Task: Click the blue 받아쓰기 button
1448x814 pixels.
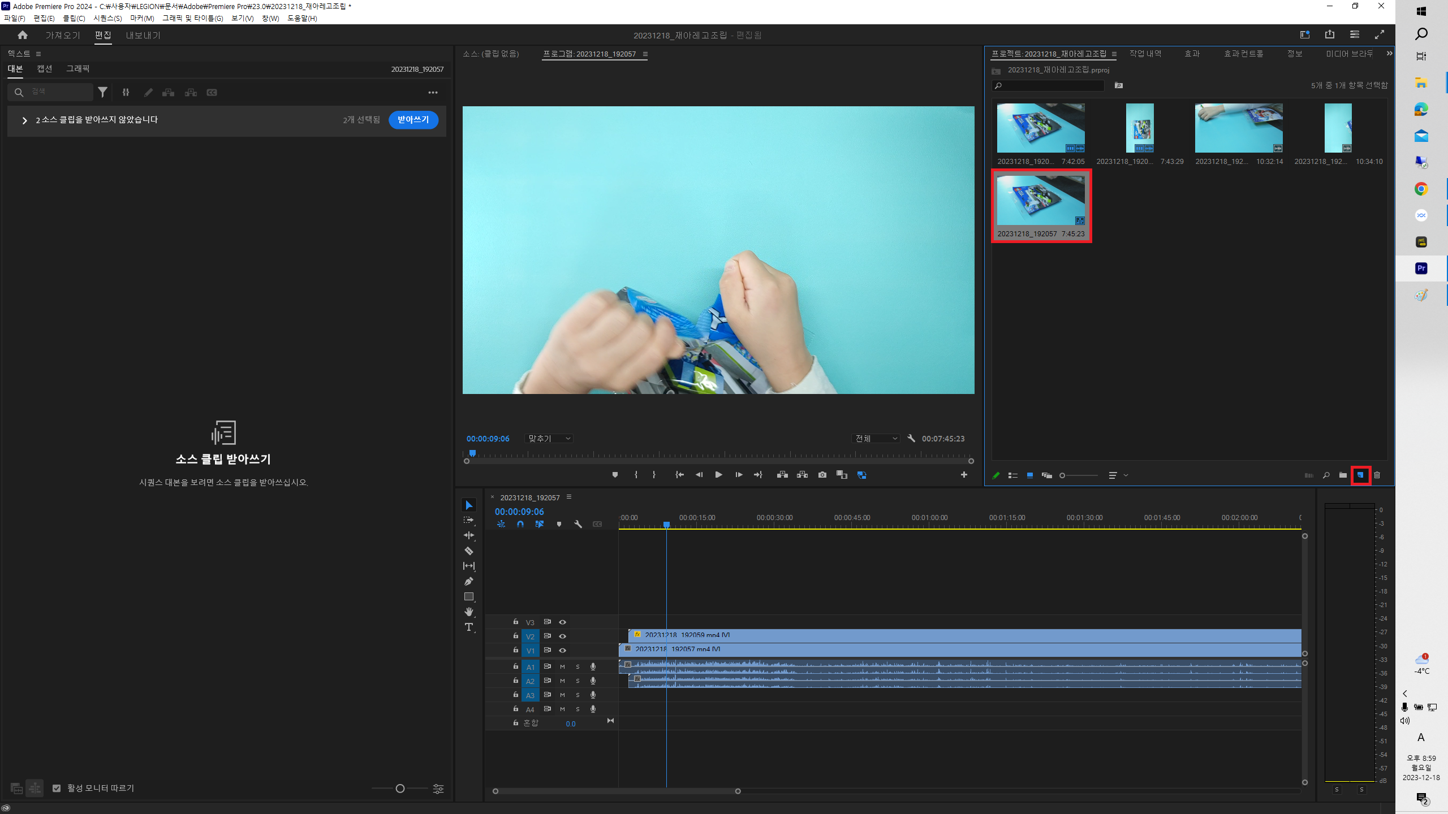Action: (413, 120)
